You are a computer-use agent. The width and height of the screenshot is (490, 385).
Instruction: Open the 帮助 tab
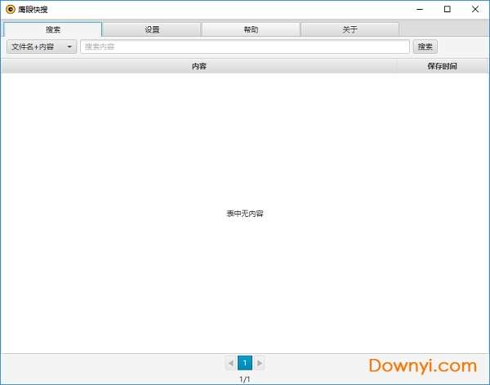[251, 29]
